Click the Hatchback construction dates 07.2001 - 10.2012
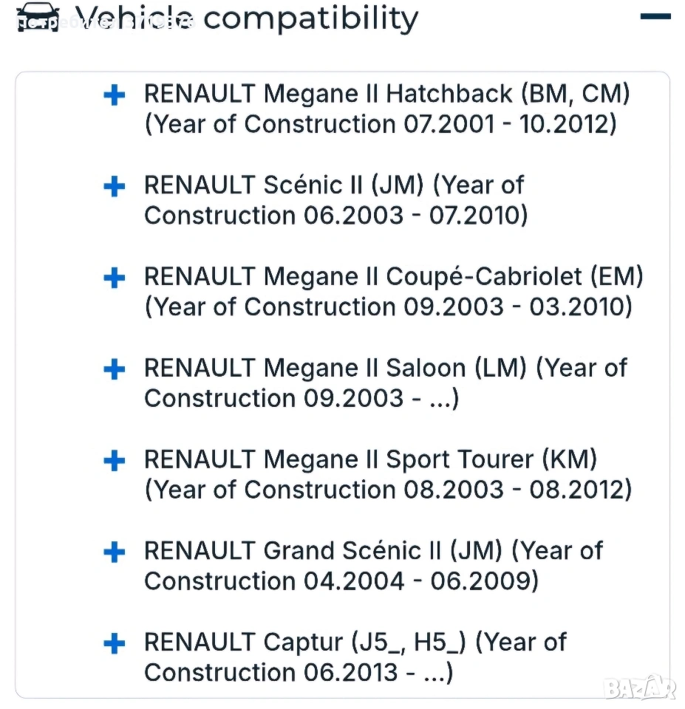Viewport: 685px width, 709px height. (380, 124)
